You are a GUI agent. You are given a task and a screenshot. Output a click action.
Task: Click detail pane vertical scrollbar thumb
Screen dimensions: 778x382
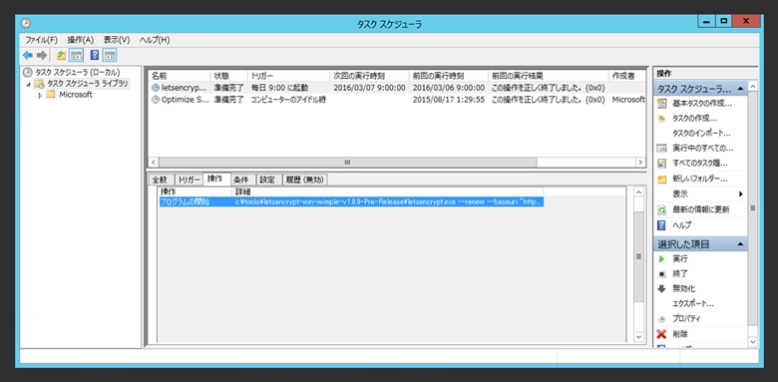[x=638, y=256]
